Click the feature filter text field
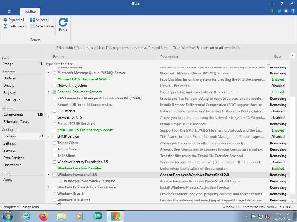This screenshot has width=297, height=222. (x=102, y=64)
